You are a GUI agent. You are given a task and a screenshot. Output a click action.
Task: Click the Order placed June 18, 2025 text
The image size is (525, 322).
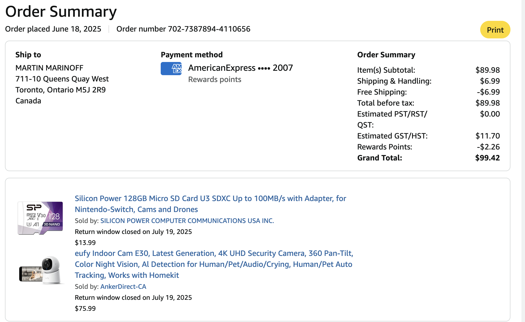pos(53,29)
